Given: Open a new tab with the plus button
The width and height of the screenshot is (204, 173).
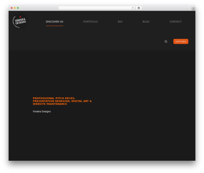Looking at the screenshot, I should click(193, 9).
